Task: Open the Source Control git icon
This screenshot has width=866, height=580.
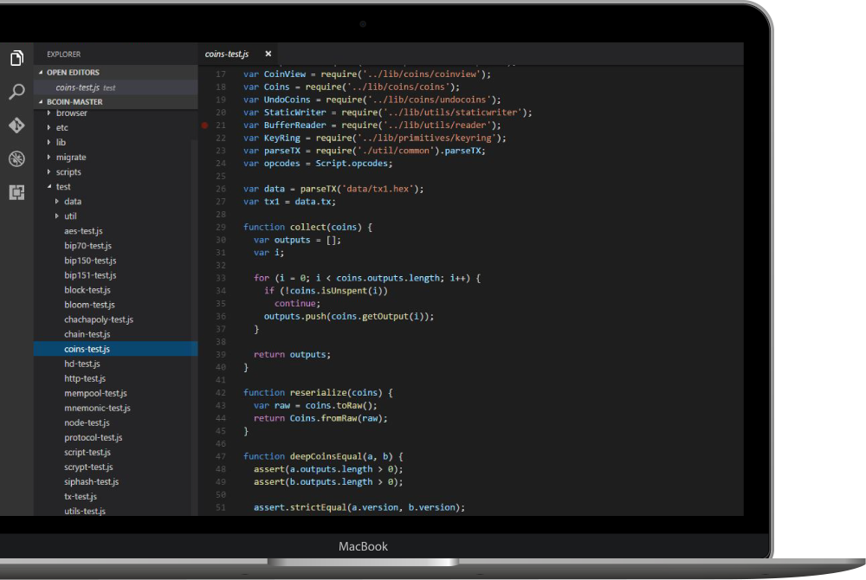Action: (16, 126)
